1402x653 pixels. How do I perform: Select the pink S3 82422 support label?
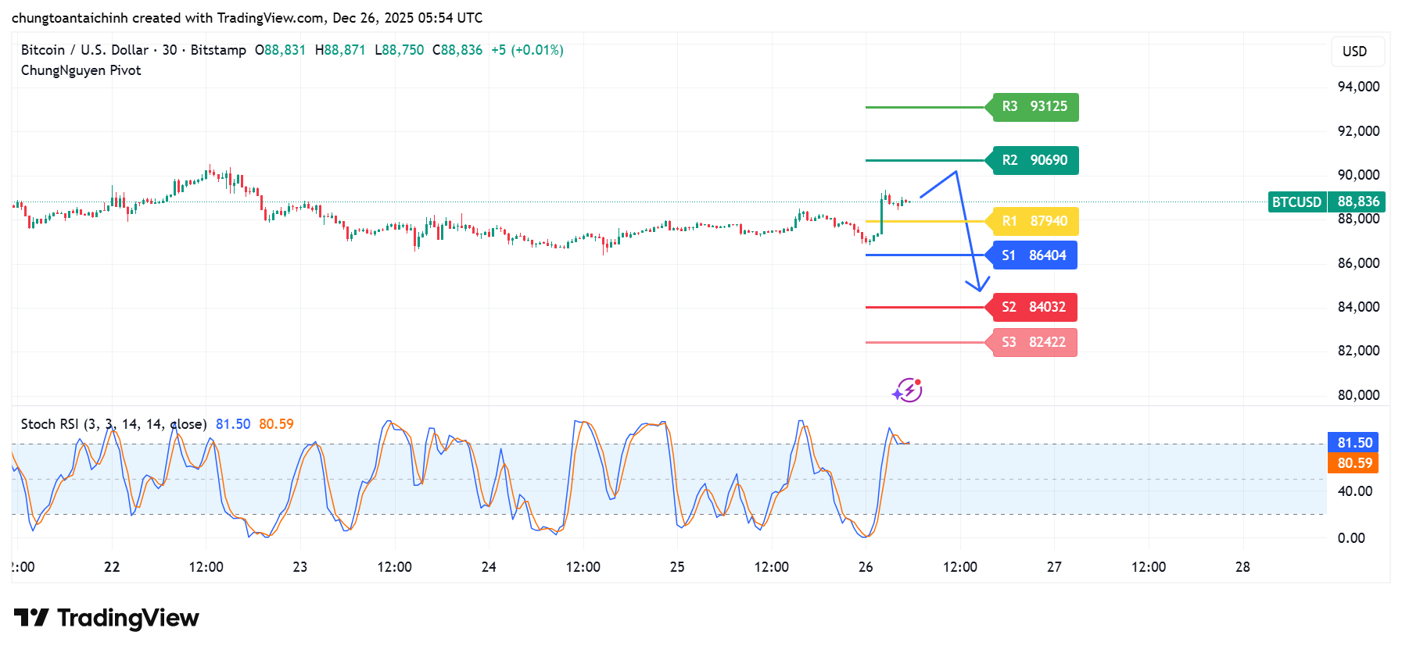1033,342
